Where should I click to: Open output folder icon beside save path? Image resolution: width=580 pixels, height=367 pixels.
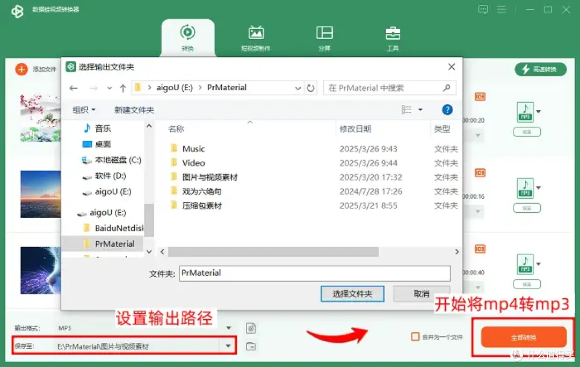(x=251, y=346)
